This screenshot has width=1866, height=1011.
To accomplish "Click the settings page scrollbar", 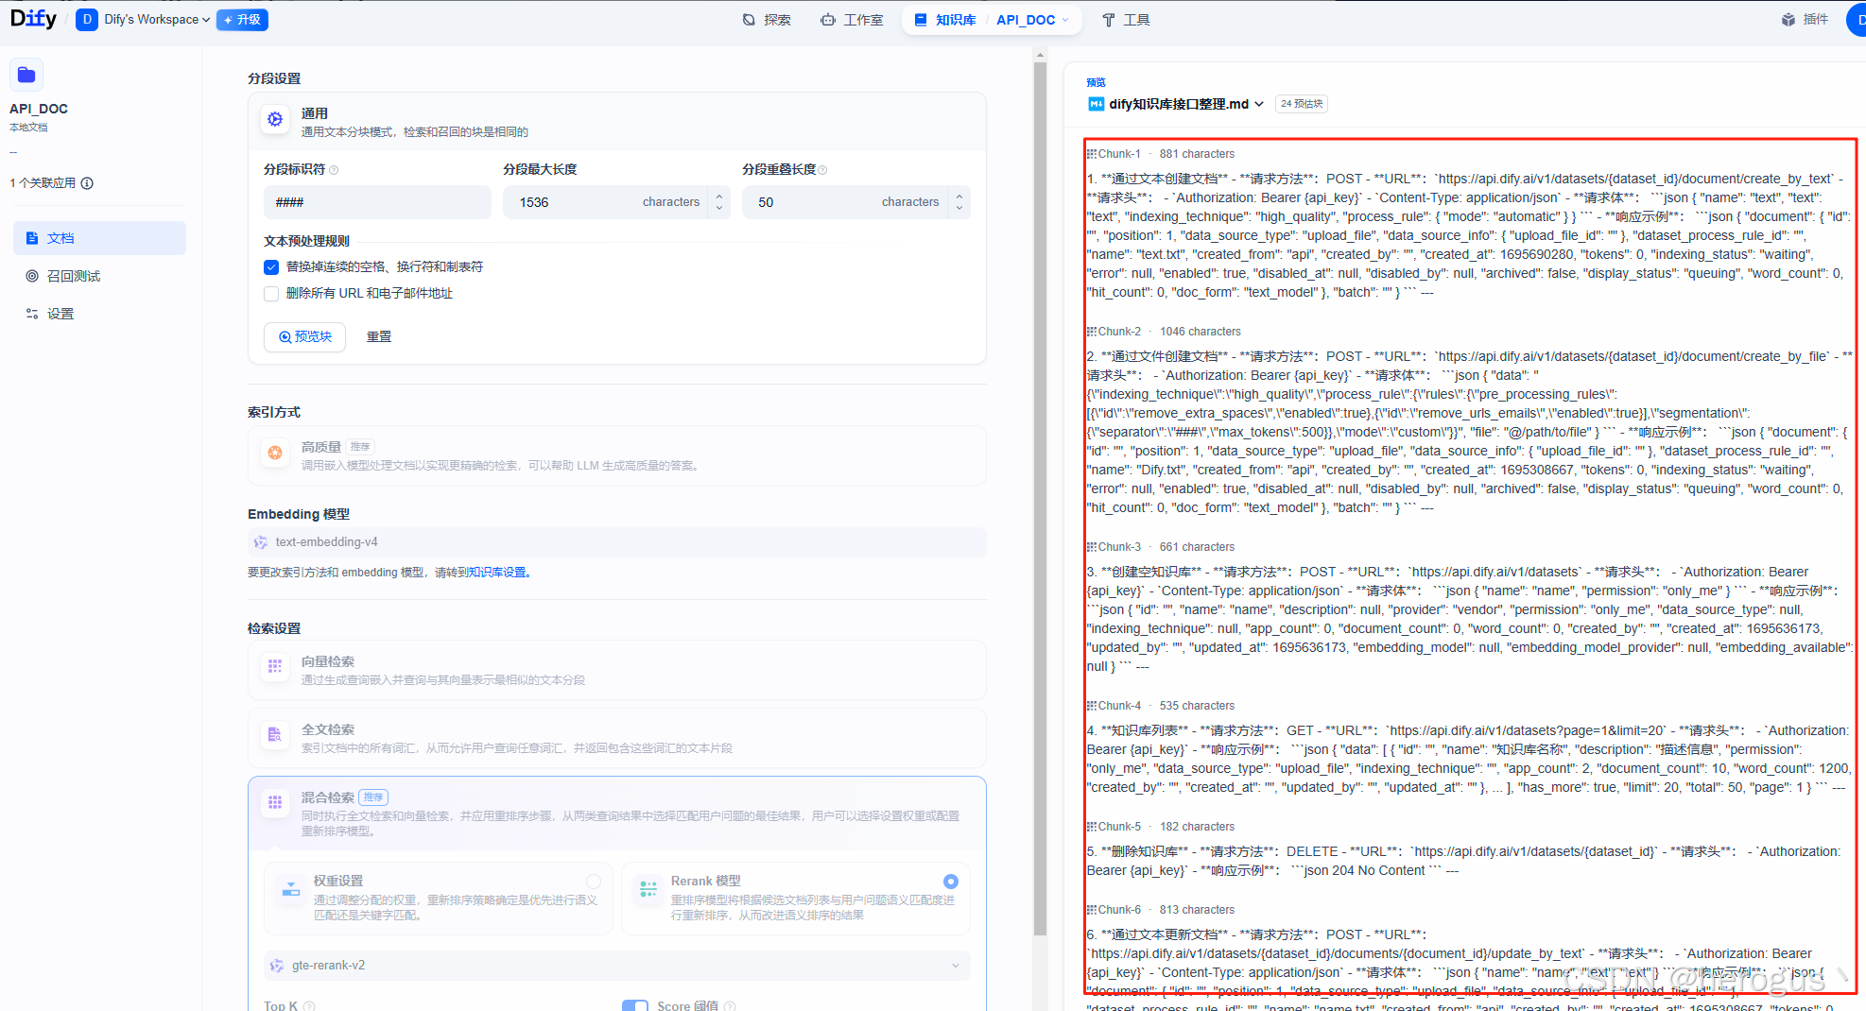I will point(1040,501).
